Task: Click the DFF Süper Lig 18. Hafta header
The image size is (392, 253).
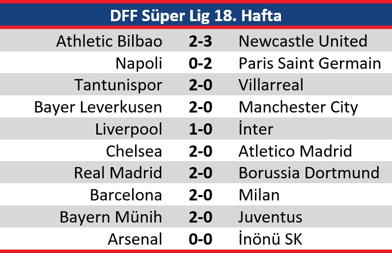Action: pyautogui.click(x=196, y=16)
